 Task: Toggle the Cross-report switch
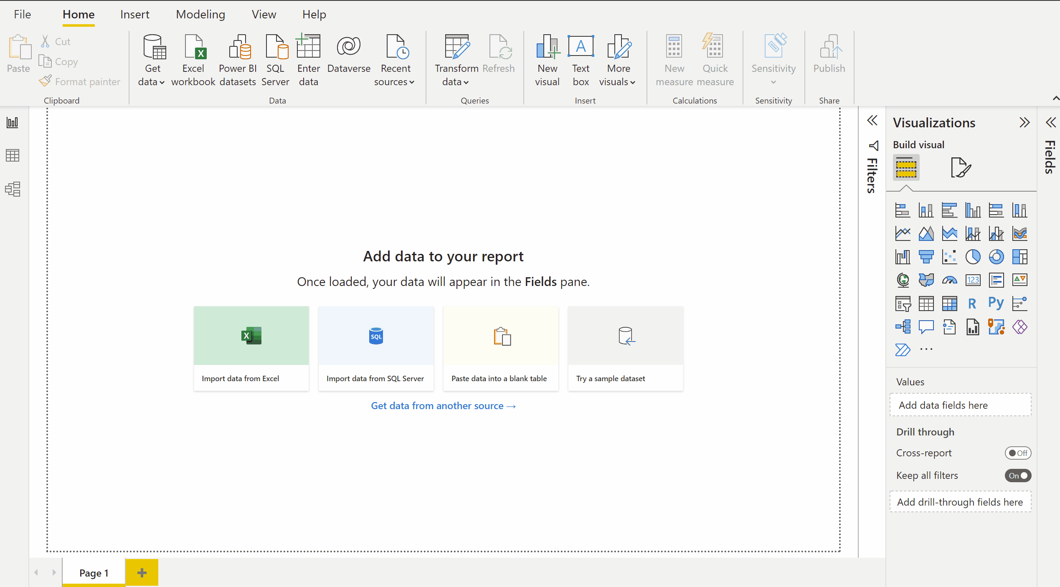pos(1018,453)
